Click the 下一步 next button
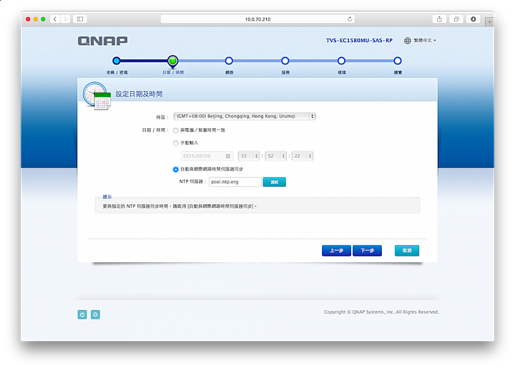 (367, 251)
